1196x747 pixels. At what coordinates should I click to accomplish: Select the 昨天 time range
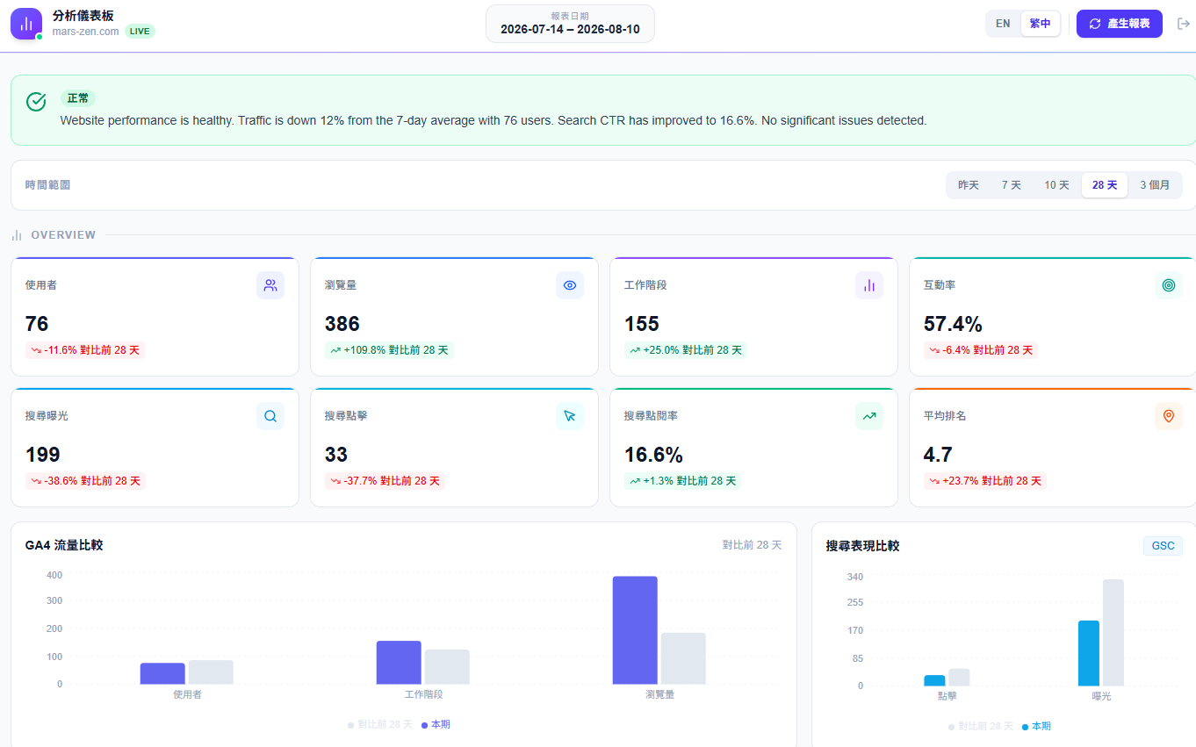(969, 185)
